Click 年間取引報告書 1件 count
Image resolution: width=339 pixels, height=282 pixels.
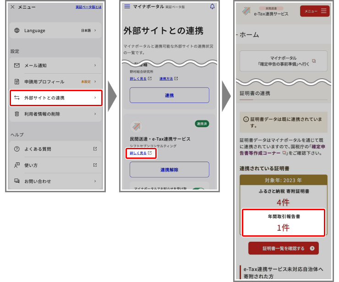pyautogui.click(x=283, y=228)
